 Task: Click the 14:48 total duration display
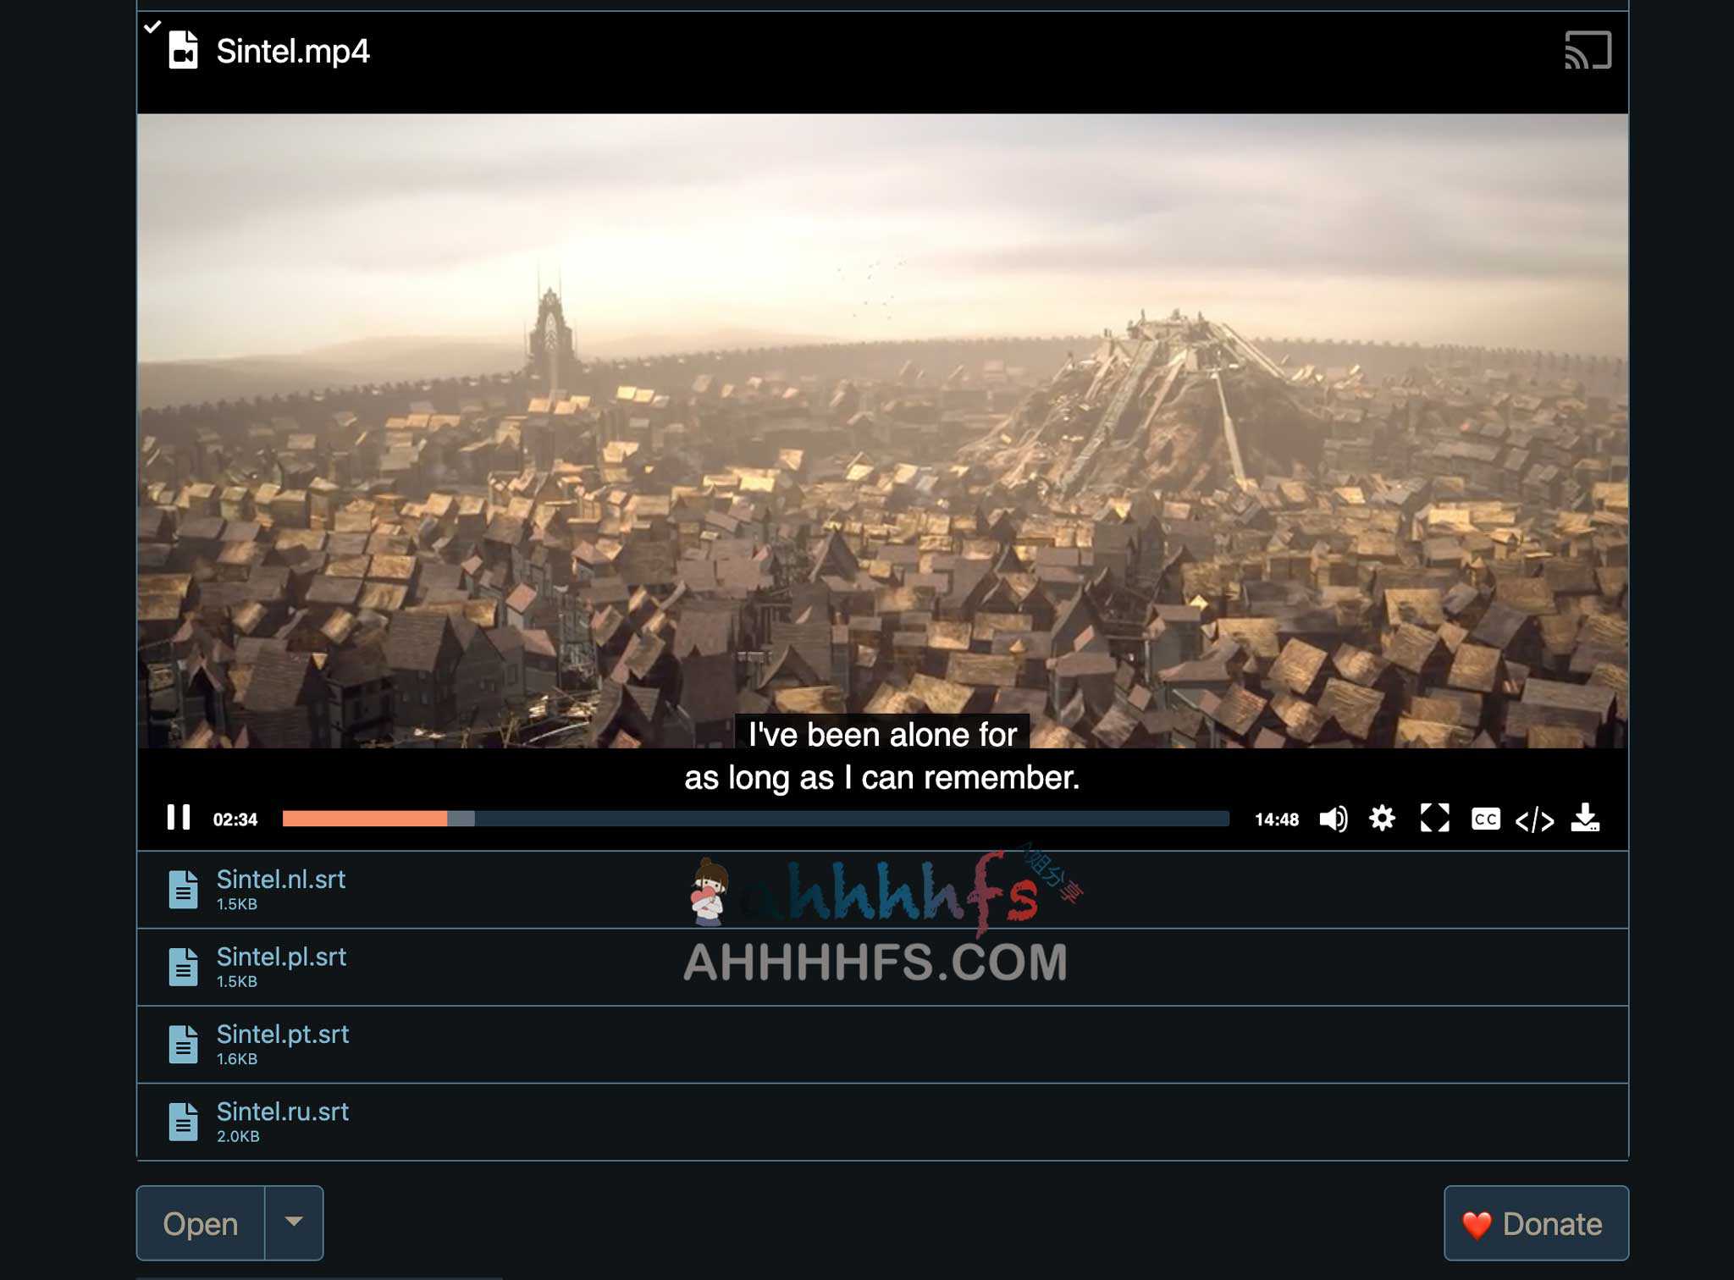(1277, 819)
